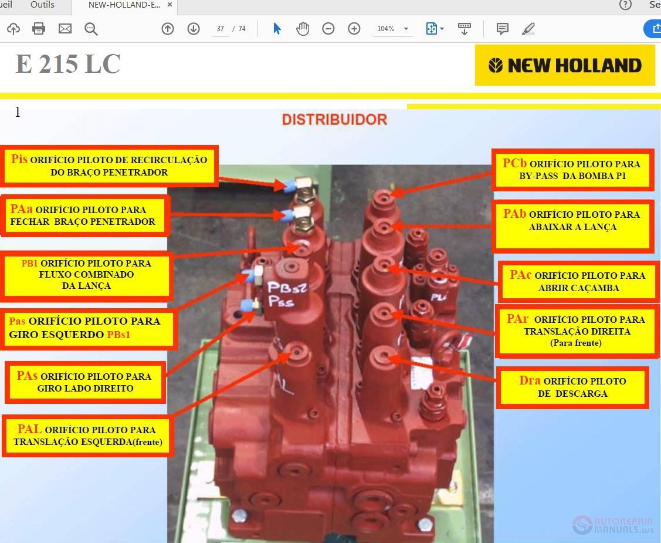Select the arrow selection tool
This screenshot has width=661, height=543.
click(277, 29)
